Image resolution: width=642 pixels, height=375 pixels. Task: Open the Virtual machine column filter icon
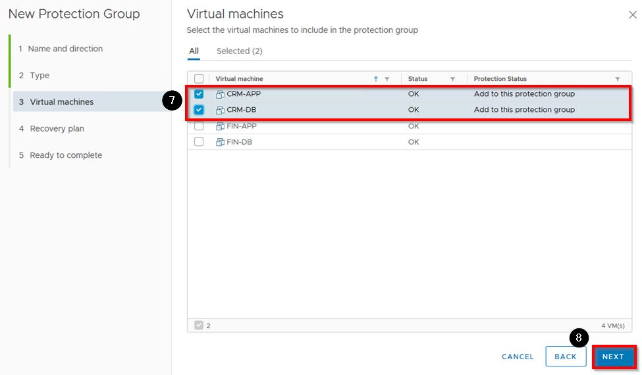pyautogui.click(x=387, y=79)
